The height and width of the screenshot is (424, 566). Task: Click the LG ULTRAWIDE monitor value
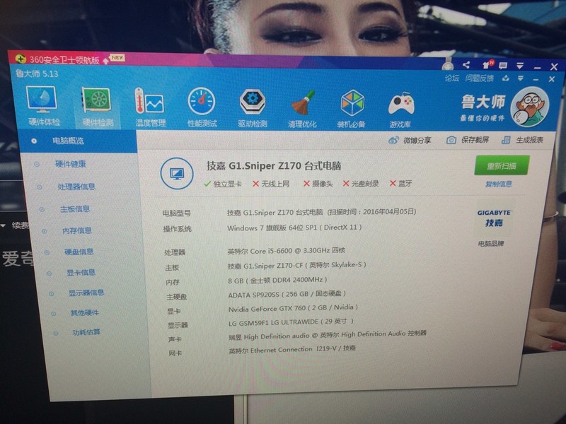tap(291, 322)
